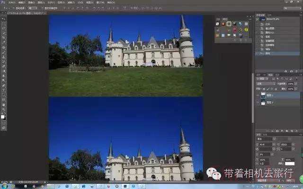Toggle the Show Transform Controls (显示变换控件) checkbox
Viewport: 303px width, 189px height.
(x=43, y=8)
